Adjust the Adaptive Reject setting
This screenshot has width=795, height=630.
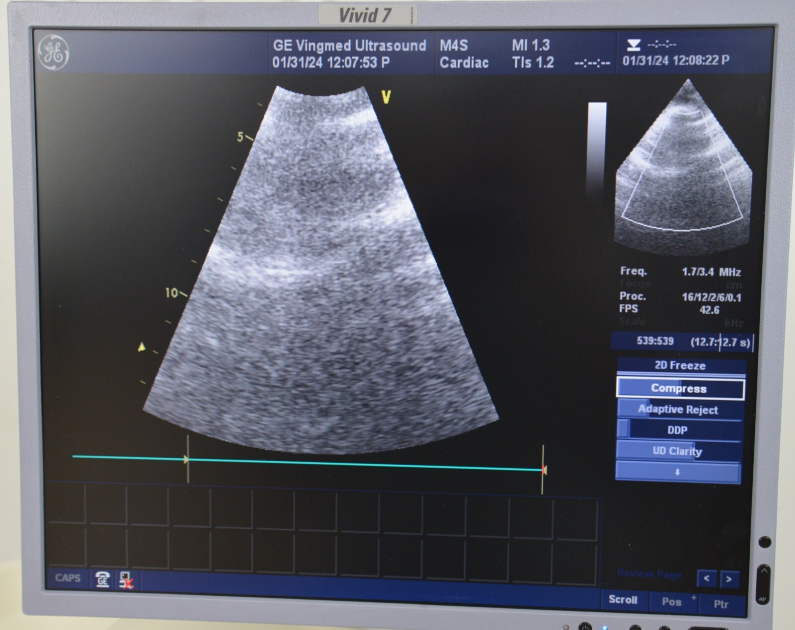tap(679, 410)
